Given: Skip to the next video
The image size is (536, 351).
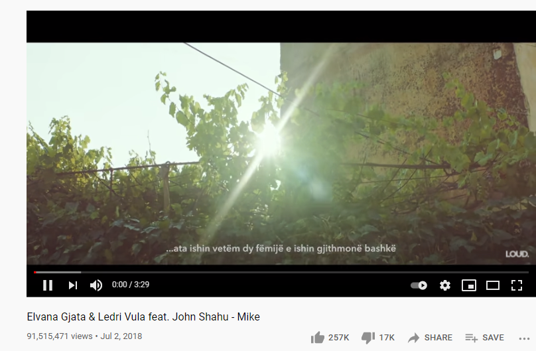Looking at the screenshot, I should (x=73, y=285).
